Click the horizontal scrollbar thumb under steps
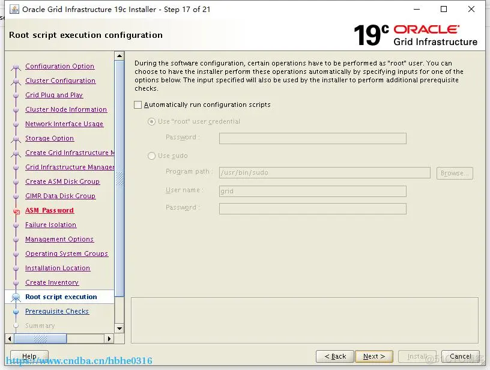The height and width of the screenshot is (370, 490). point(40,338)
